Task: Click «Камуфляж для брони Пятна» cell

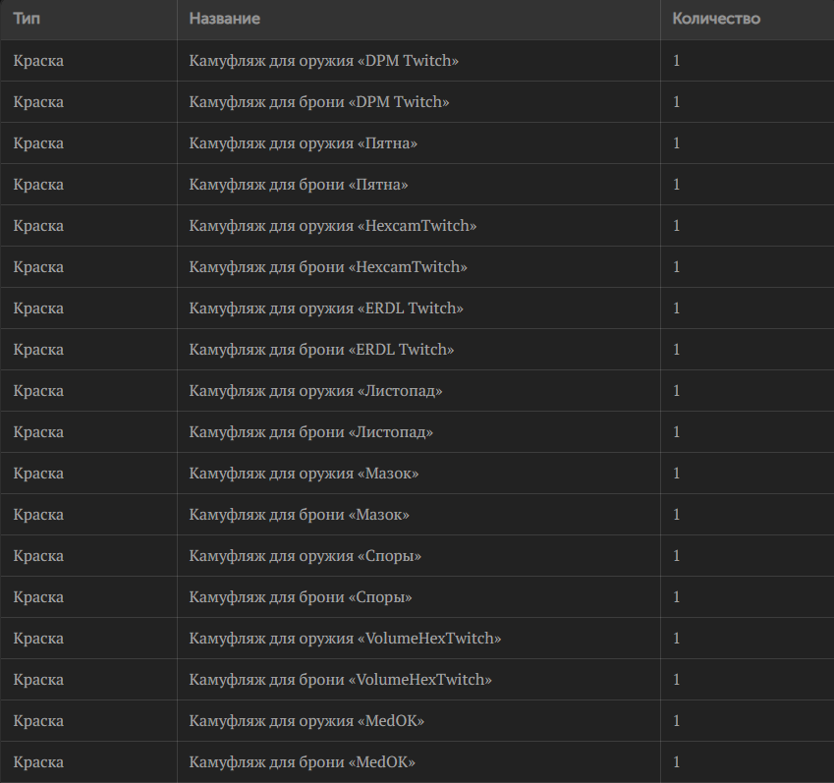Action: [299, 185]
